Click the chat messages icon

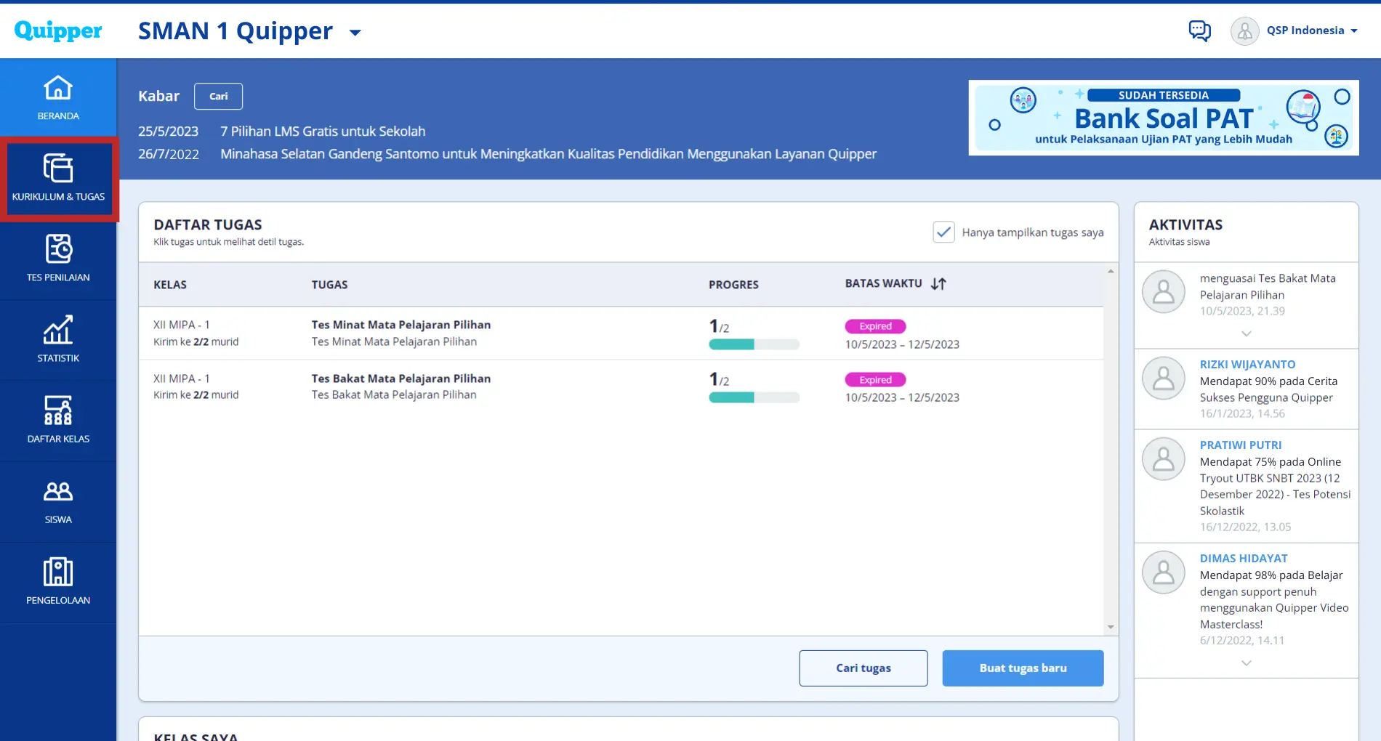point(1199,31)
